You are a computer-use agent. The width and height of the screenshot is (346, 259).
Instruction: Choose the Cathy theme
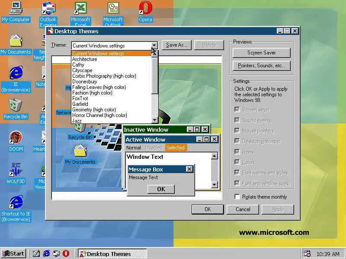112,65
